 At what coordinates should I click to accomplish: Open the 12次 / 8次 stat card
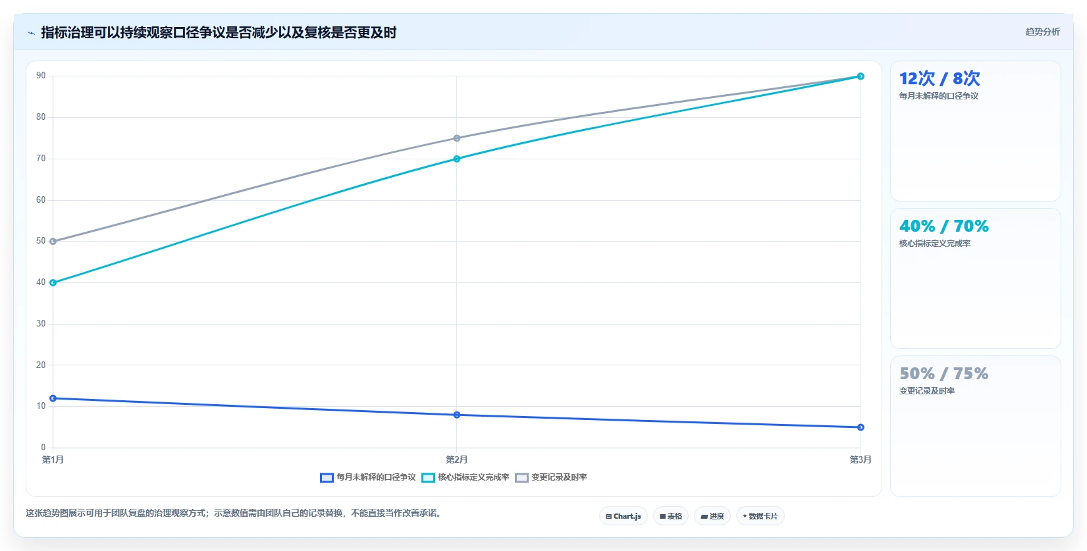[975, 131]
